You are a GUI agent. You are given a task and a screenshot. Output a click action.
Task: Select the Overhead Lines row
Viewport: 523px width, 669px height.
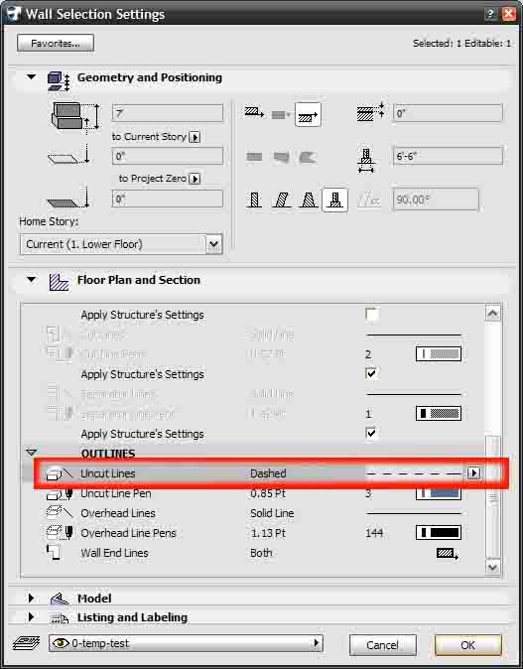(x=252, y=513)
